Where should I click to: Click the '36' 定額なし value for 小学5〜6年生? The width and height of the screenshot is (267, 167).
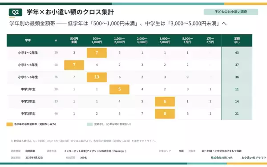[237, 77]
